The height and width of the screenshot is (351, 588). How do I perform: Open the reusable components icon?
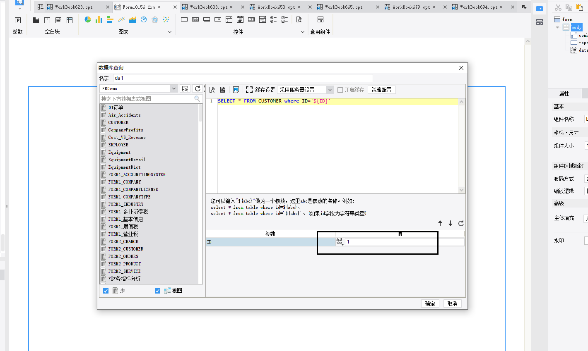point(321,19)
